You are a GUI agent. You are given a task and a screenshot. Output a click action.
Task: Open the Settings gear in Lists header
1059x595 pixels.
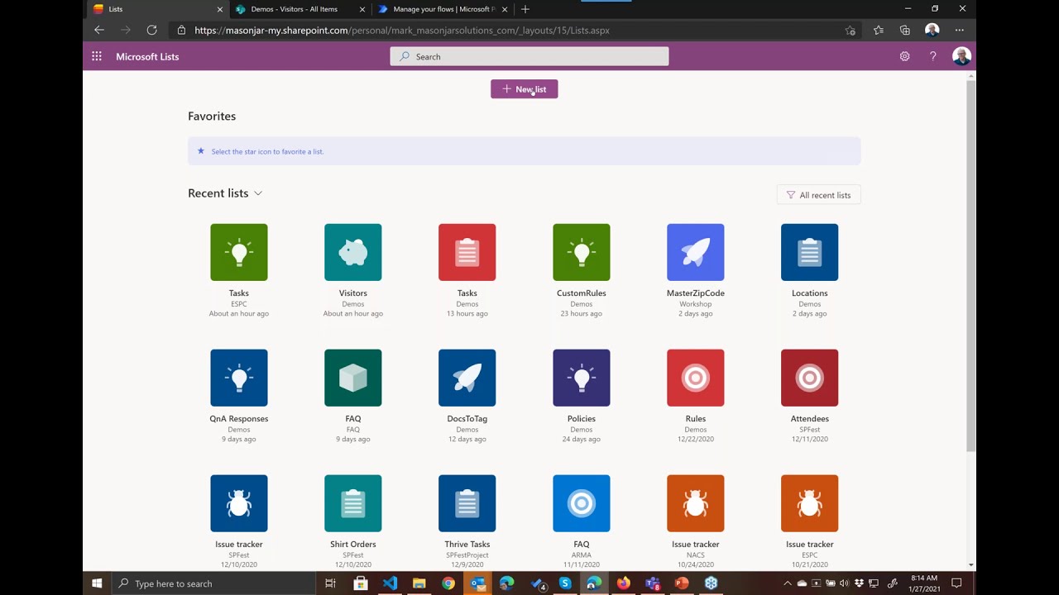click(x=904, y=56)
